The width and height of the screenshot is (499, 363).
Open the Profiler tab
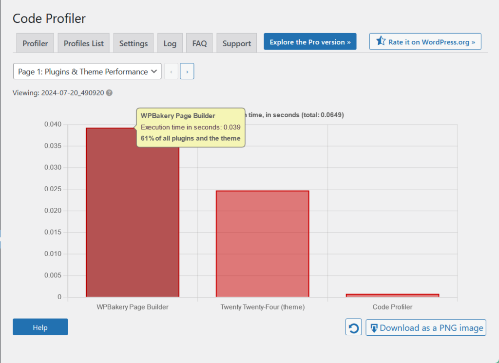pyautogui.click(x=35, y=43)
